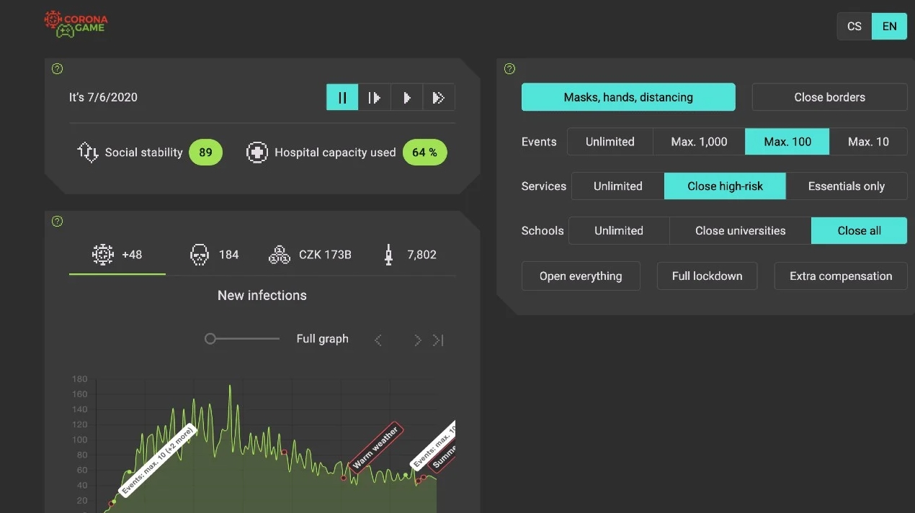The width and height of the screenshot is (915, 513).
Task: Switch to the deaths tab showing 184
Action: [214, 255]
